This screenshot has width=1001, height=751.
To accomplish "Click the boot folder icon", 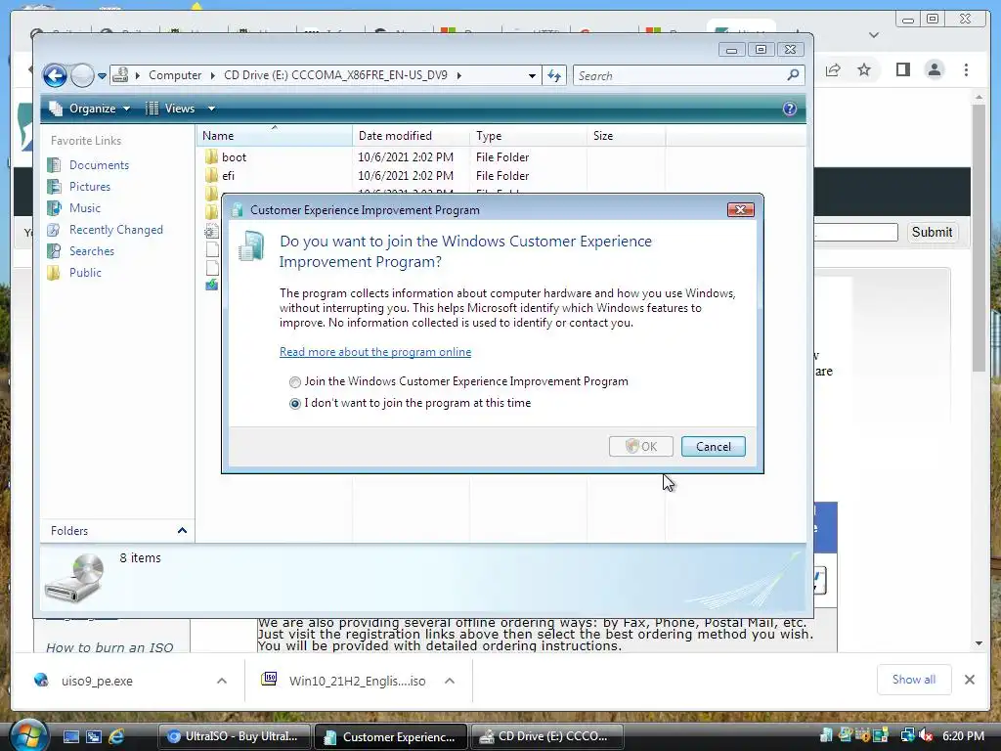I will pos(211,157).
